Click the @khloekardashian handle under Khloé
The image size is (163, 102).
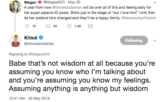[39, 44]
